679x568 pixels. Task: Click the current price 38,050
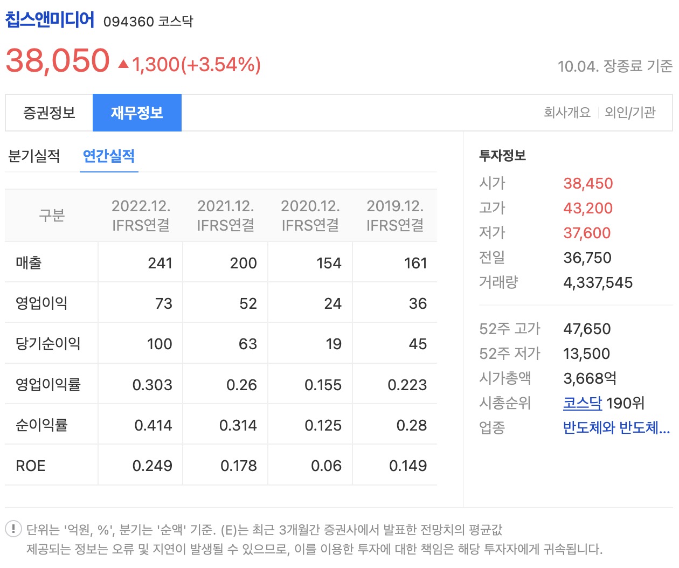click(58, 60)
